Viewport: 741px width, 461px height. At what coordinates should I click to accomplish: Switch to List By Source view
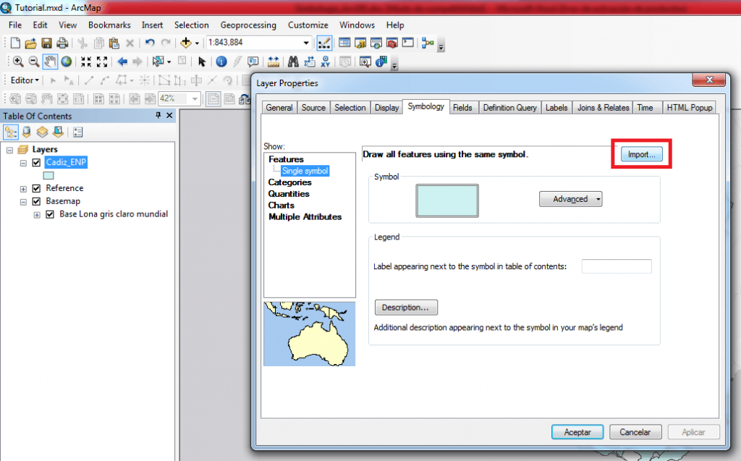point(26,132)
